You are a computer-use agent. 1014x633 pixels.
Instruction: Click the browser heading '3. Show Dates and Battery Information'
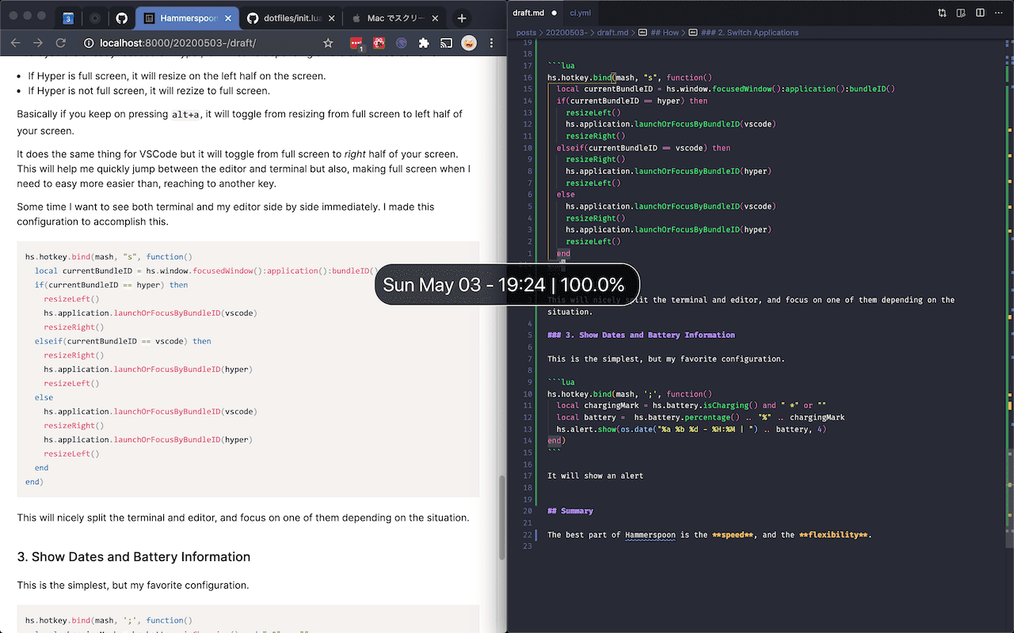click(x=134, y=557)
